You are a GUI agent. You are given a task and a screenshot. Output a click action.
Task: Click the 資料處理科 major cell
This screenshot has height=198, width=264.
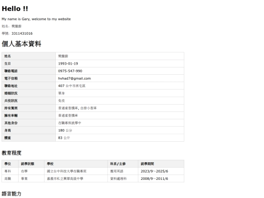coord(118,178)
